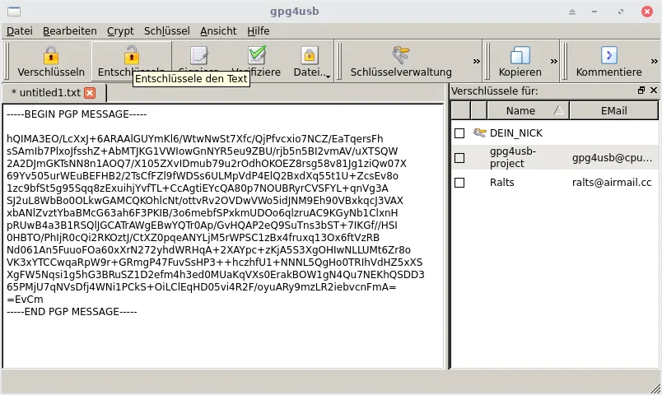The image size is (662, 395).
Task: Click the gpg4usb@cpu... email cell
Action: tap(612, 158)
